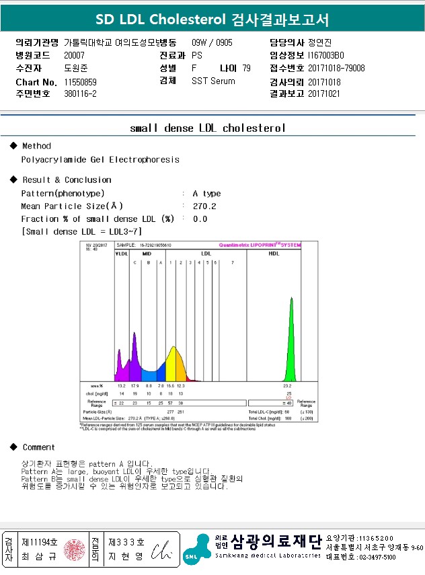Click the address 서울특별시 서초구 양재동 9-60

pyautogui.click(x=375, y=547)
